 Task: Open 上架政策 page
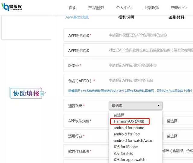151,8
